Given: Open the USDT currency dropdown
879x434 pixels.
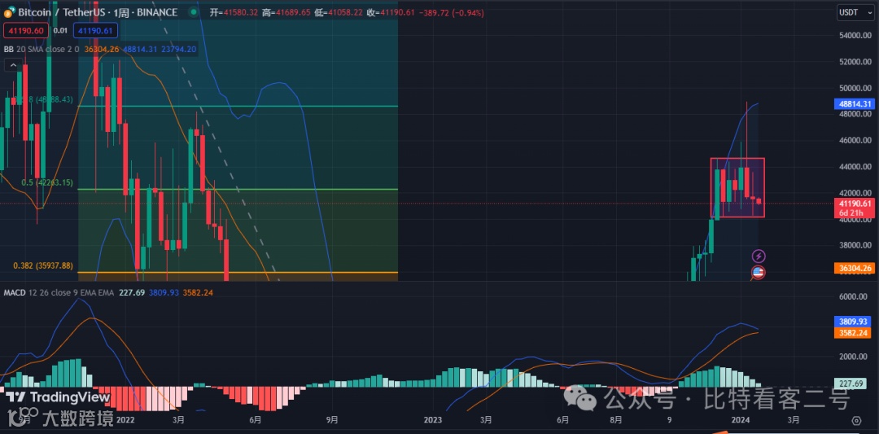Looking at the screenshot, I should tap(855, 12).
